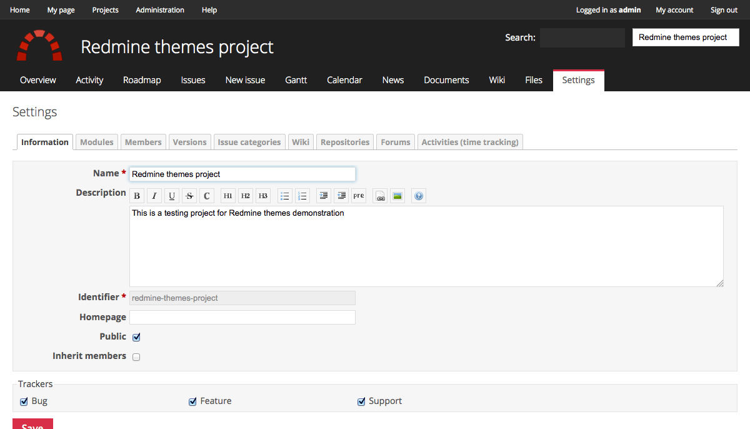
Task: Enable the Inherit members checkbox
Action: [136, 357]
